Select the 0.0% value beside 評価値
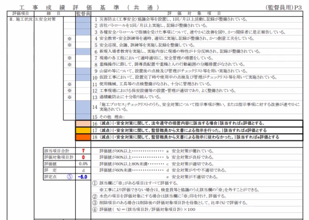The height and width of the screenshot is (220, 309). pyautogui.click(x=83, y=164)
